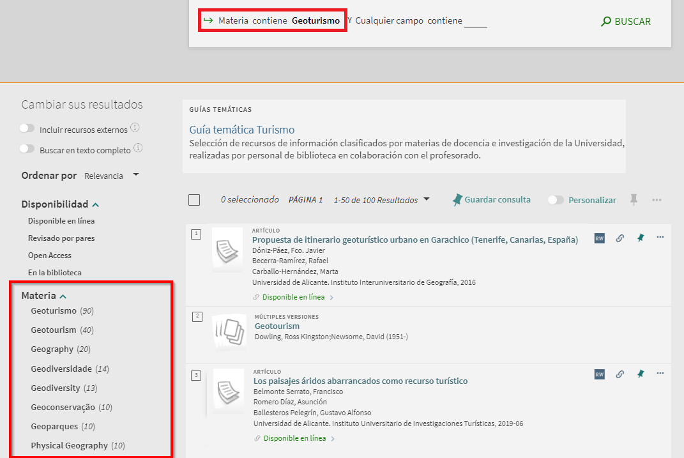
Task: Click the permalink chain icon on first result
Action: coord(619,238)
